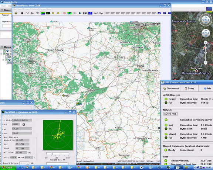Toggle the checked box of the lowest Метки tree item
Screen dimensions: 213x170
pos(9,63)
